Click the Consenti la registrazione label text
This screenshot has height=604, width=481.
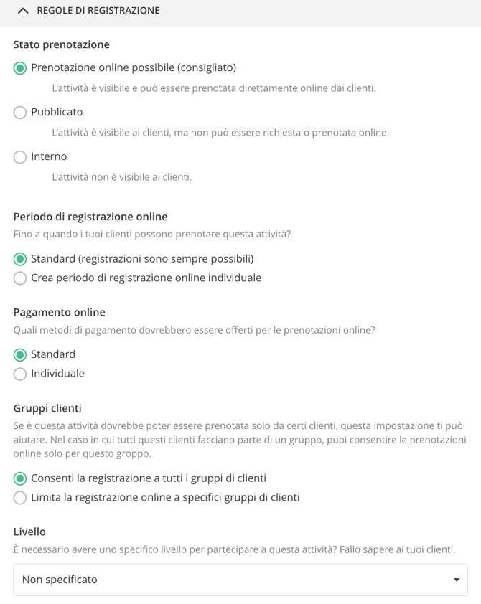tap(149, 478)
